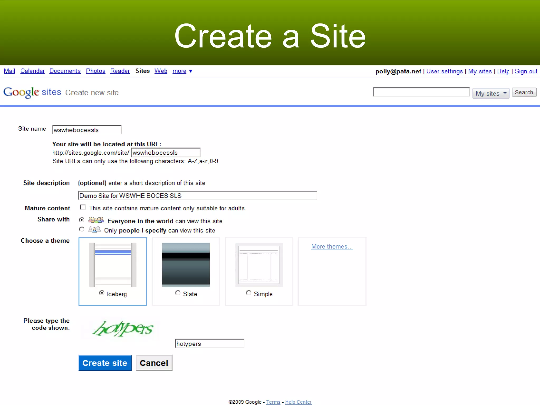Screen dimensions: 540x405
Task: Open the Mail link
Action: [x=9, y=71]
